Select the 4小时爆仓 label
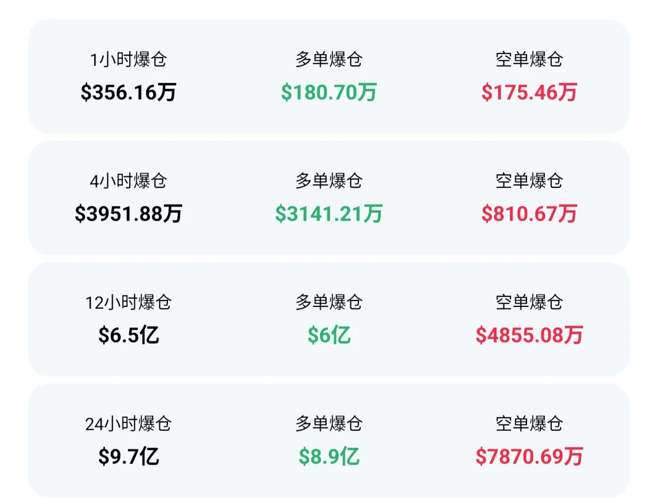This screenshot has width=658, height=501. (129, 181)
